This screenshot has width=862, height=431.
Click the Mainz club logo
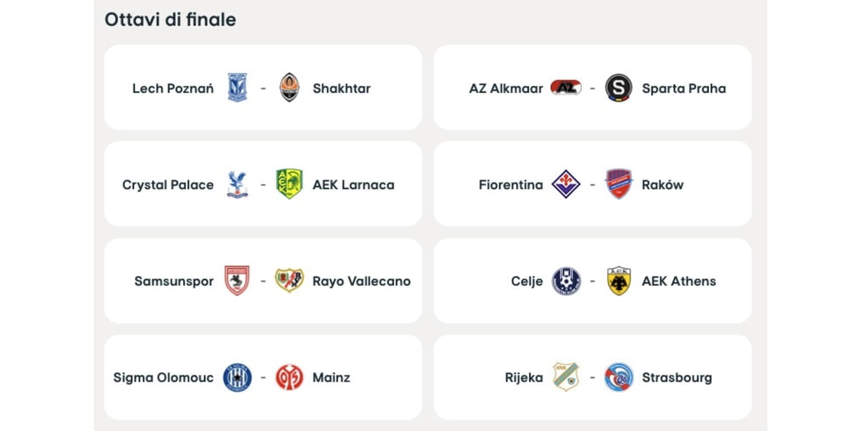tap(289, 378)
